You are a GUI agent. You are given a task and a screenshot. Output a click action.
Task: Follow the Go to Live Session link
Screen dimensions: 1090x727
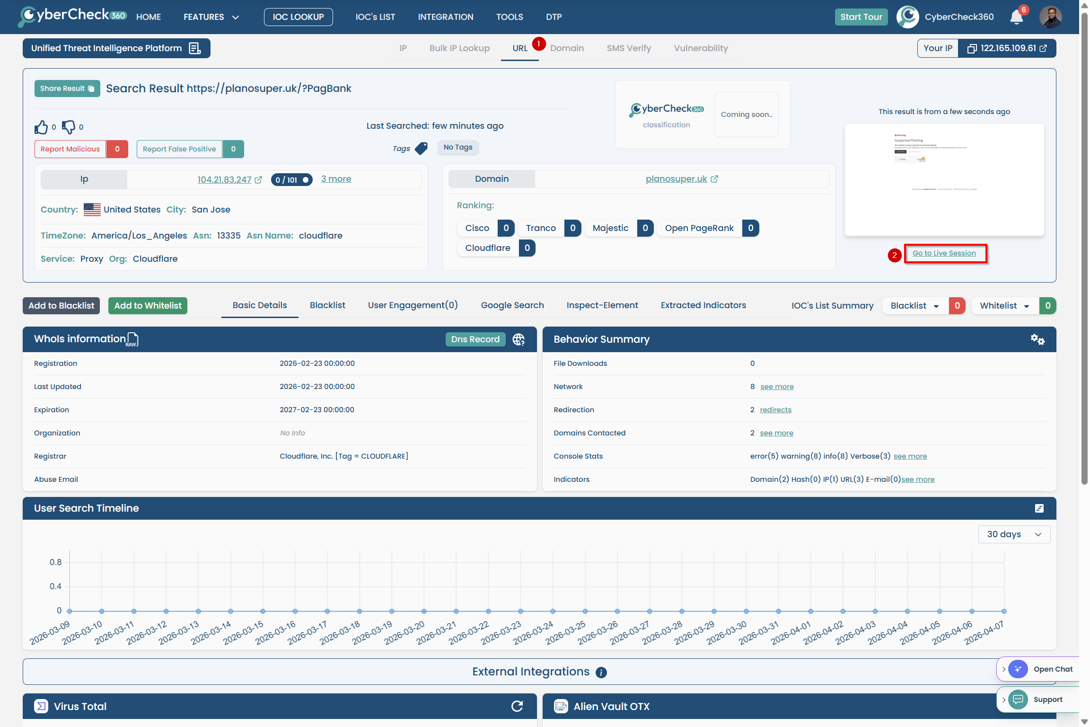point(944,253)
